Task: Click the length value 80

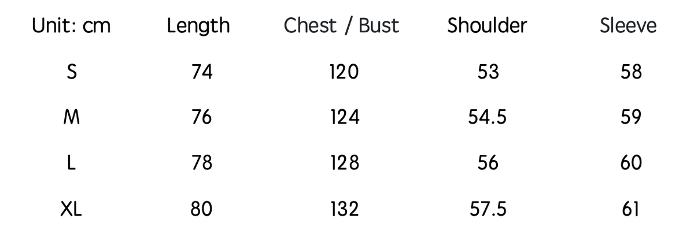Action: click(x=202, y=209)
